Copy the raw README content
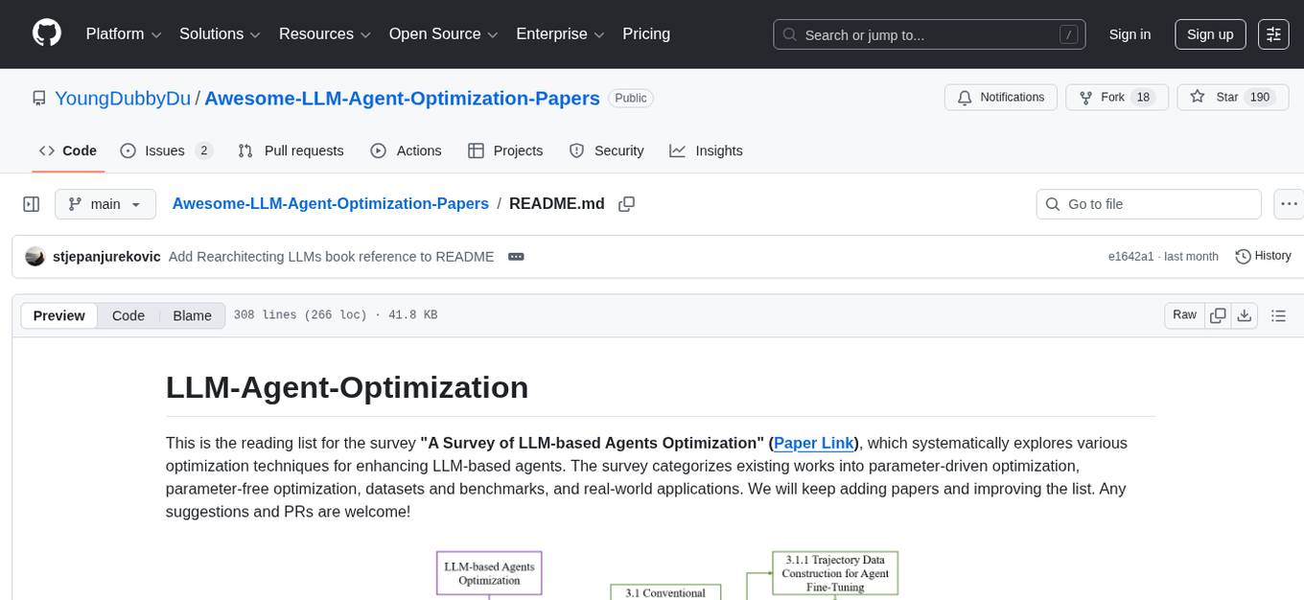The width and height of the screenshot is (1304, 600). pos(1218,314)
